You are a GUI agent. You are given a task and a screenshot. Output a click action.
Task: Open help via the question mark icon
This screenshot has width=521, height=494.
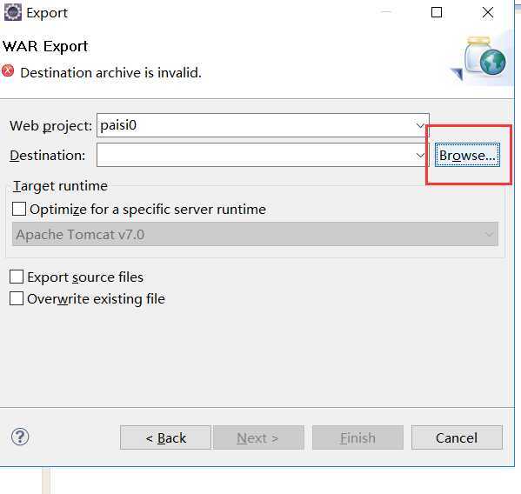click(x=20, y=437)
